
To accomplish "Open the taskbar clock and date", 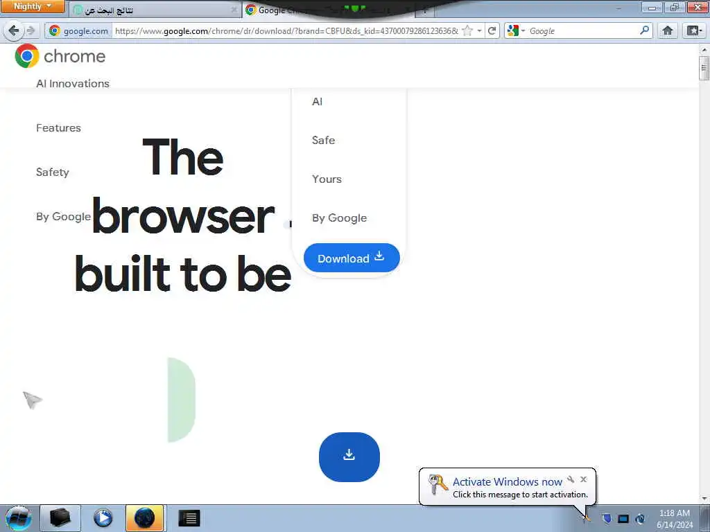I will (675, 519).
